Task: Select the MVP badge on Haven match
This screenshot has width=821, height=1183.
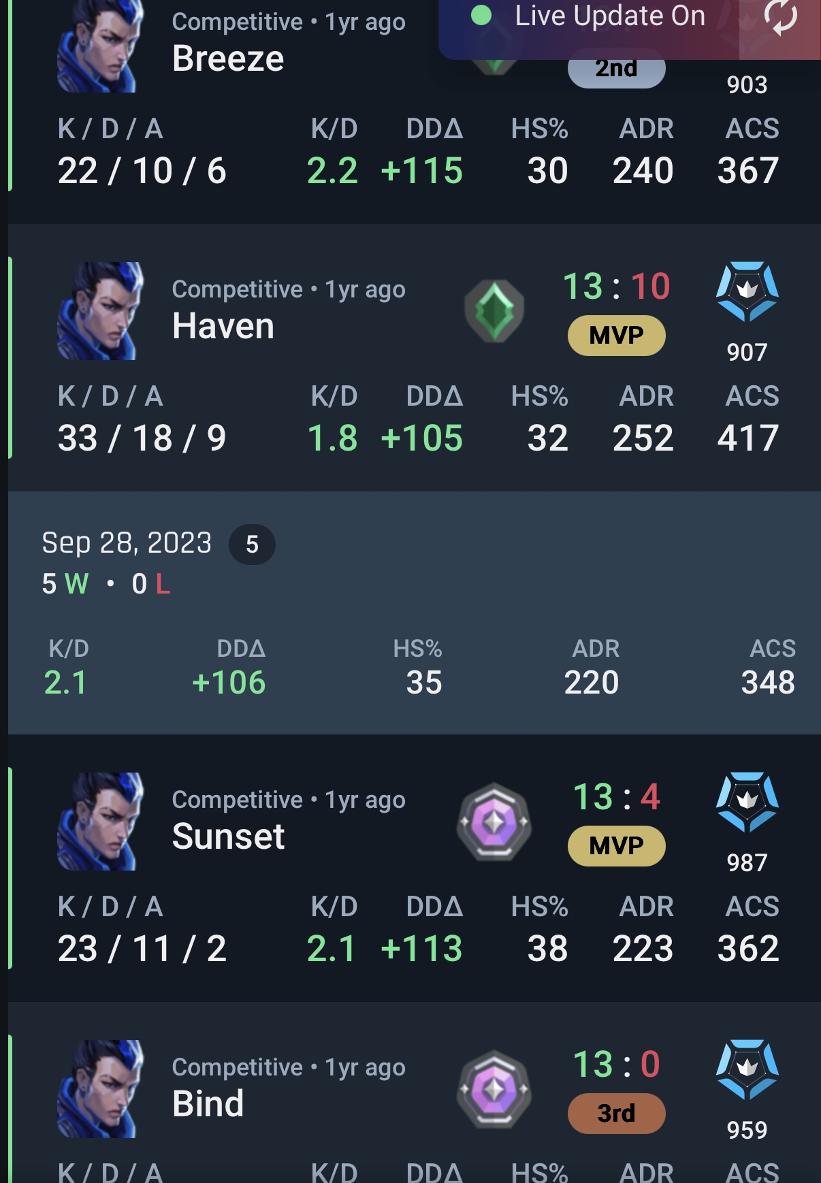Action: pyautogui.click(x=616, y=335)
